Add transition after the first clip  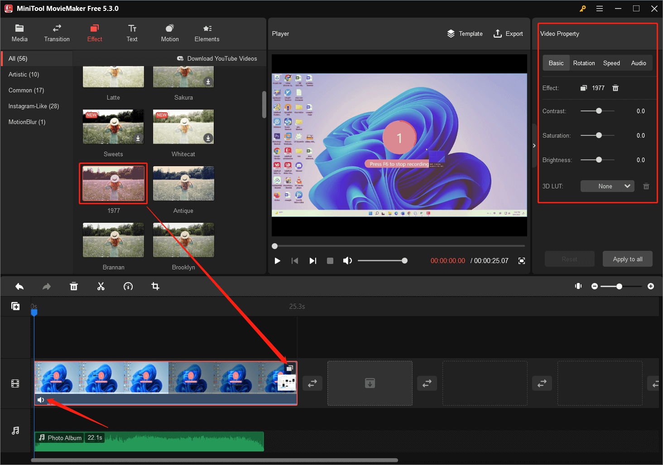coord(312,384)
